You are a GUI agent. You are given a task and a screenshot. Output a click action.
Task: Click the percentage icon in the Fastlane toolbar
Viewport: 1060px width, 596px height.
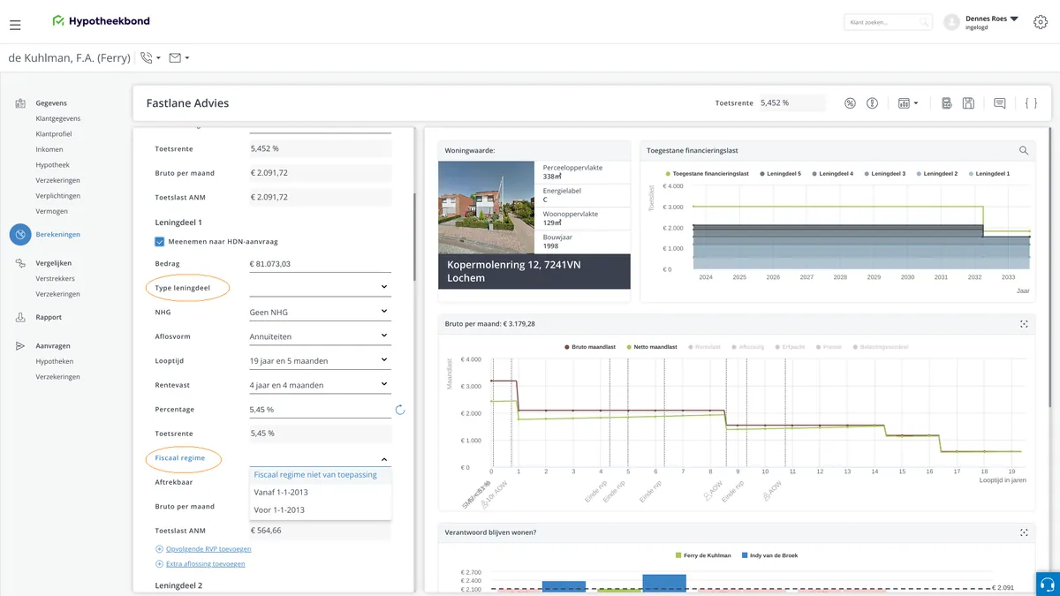point(850,103)
